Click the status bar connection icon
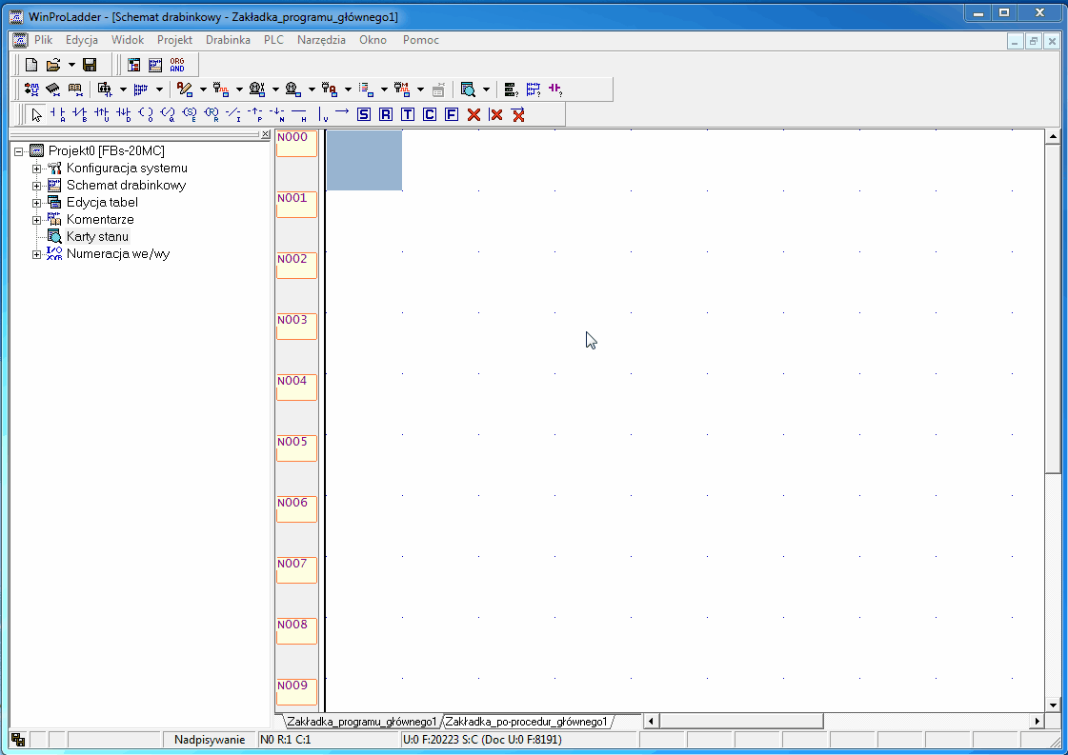The width and height of the screenshot is (1068, 755). tap(18, 740)
